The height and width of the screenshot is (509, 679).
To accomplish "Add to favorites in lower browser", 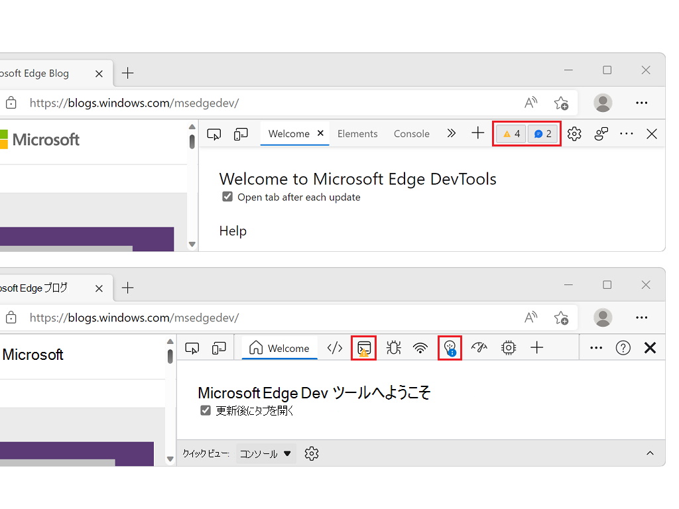I will [x=561, y=317].
